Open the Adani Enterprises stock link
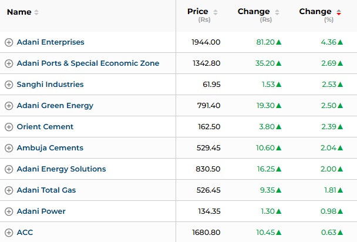The height and width of the screenshot is (242, 357). 50,42
